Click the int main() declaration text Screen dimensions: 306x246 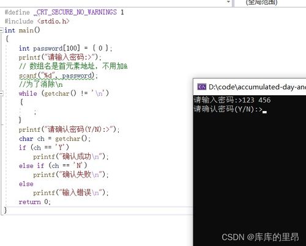pyautogui.click(x=22, y=31)
